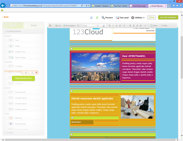This screenshot has height=141, width=183.
Task: Tick the checkbox in bottom green bar
Action: click(72, 135)
